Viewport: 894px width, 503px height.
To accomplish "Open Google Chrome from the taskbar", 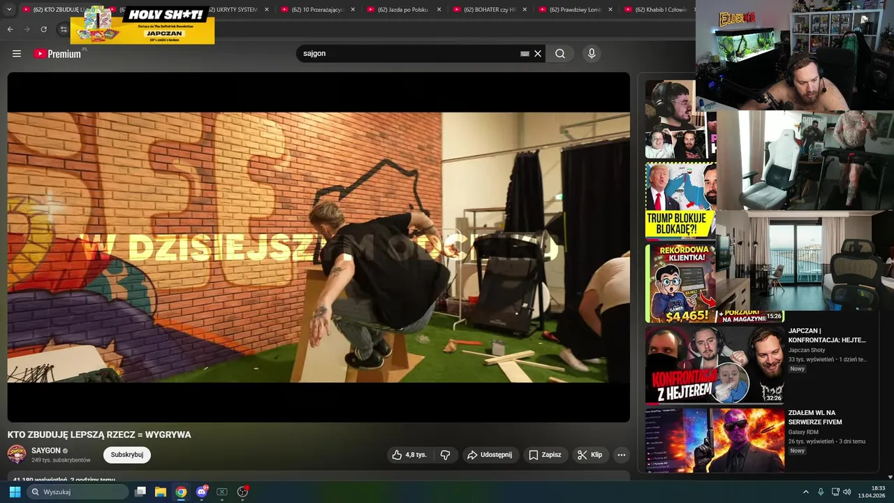I will [181, 492].
